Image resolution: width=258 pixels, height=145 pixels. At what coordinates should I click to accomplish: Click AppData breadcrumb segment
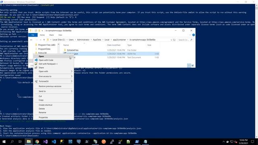(x=97, y=40)
